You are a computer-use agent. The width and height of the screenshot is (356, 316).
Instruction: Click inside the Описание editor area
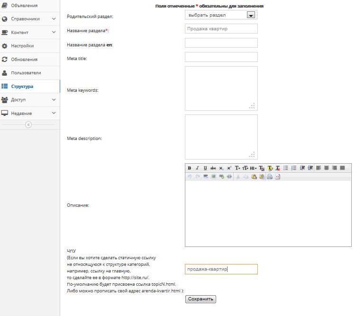click(x=268, y=214)
